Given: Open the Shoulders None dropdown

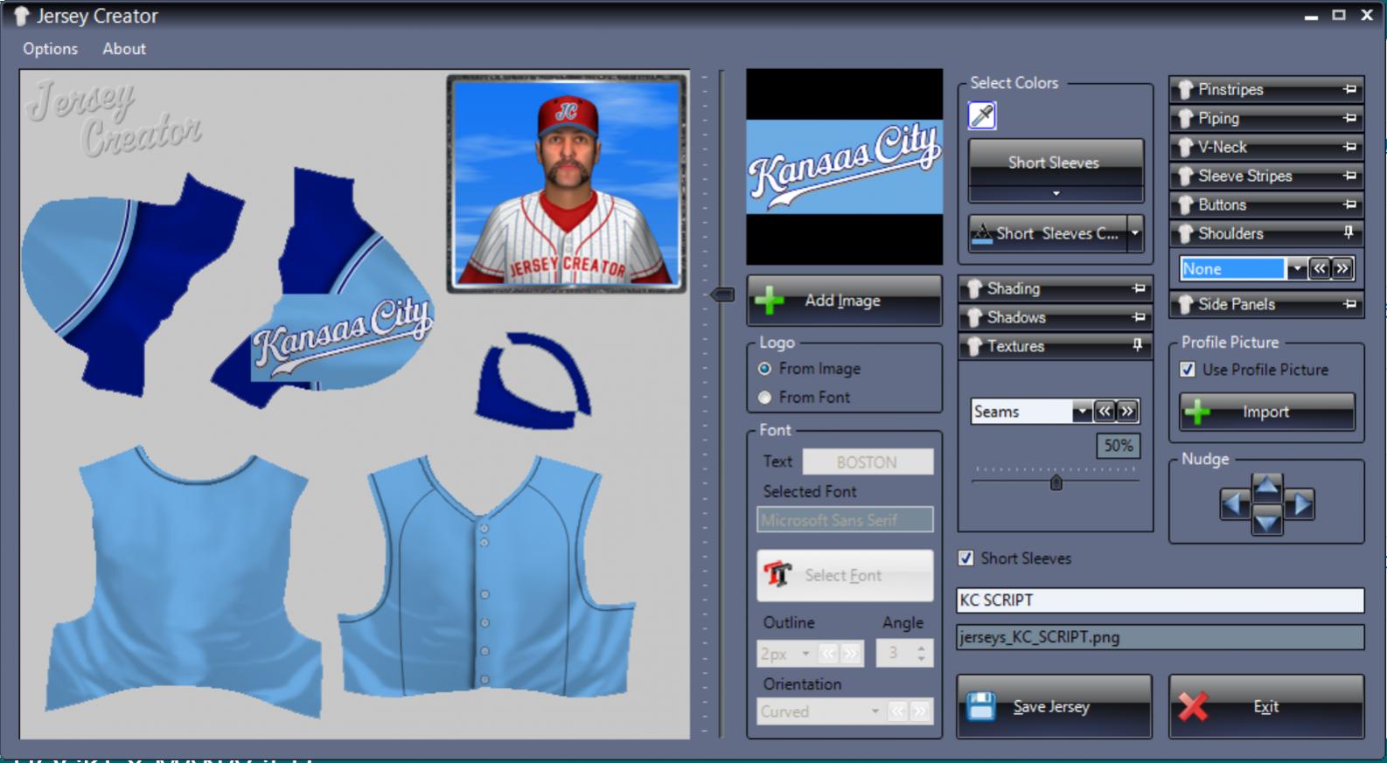Looking at the screenshot, I should (x=1296, y=268).
